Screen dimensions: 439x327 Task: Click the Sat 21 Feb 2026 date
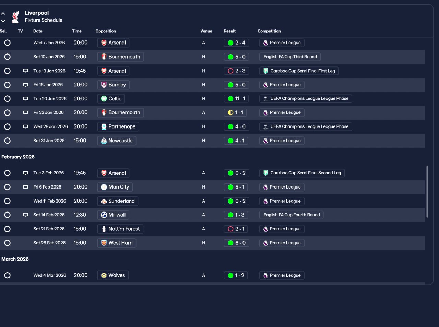(x=49, y=229)
